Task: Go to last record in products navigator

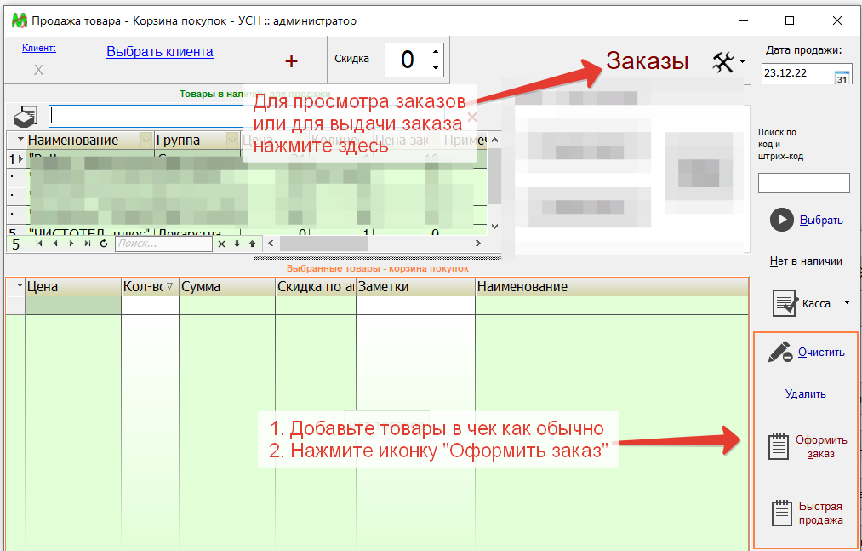Action: [88, 244]
